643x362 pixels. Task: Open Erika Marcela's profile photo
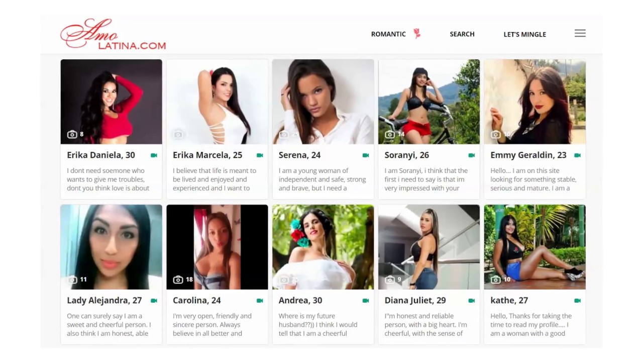tap(218, 102)
